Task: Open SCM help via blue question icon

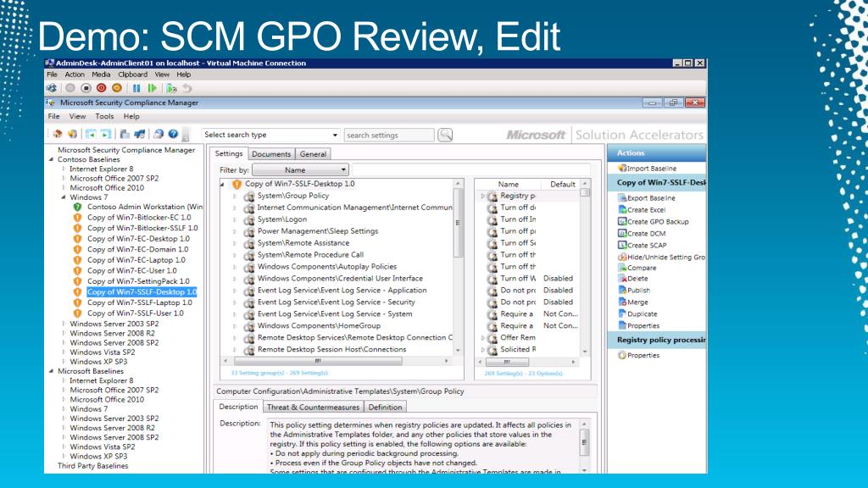Action: coord(173,134)
